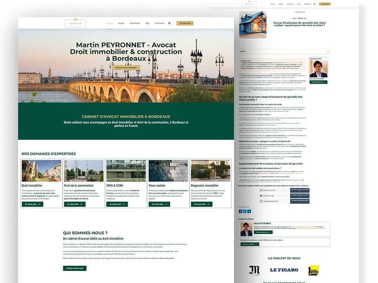The height and width of the screenshot is (283, 378).
Task: Click the handshake icon for Rendez-vous cabinet
Action: pos(261,191)
